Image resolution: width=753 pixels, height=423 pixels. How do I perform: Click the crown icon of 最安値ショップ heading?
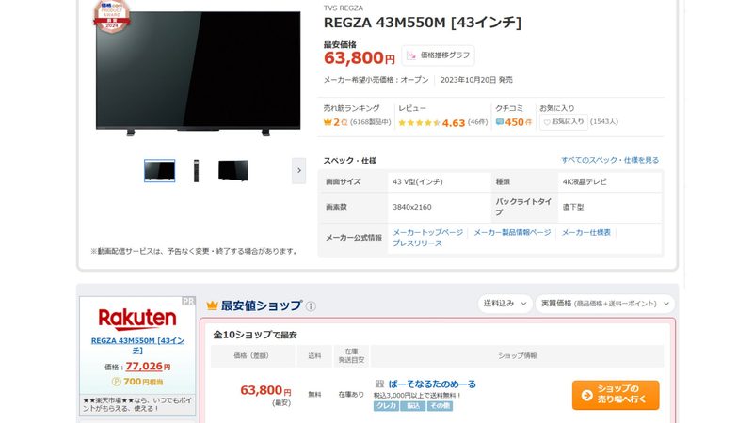tap(213, 305)
